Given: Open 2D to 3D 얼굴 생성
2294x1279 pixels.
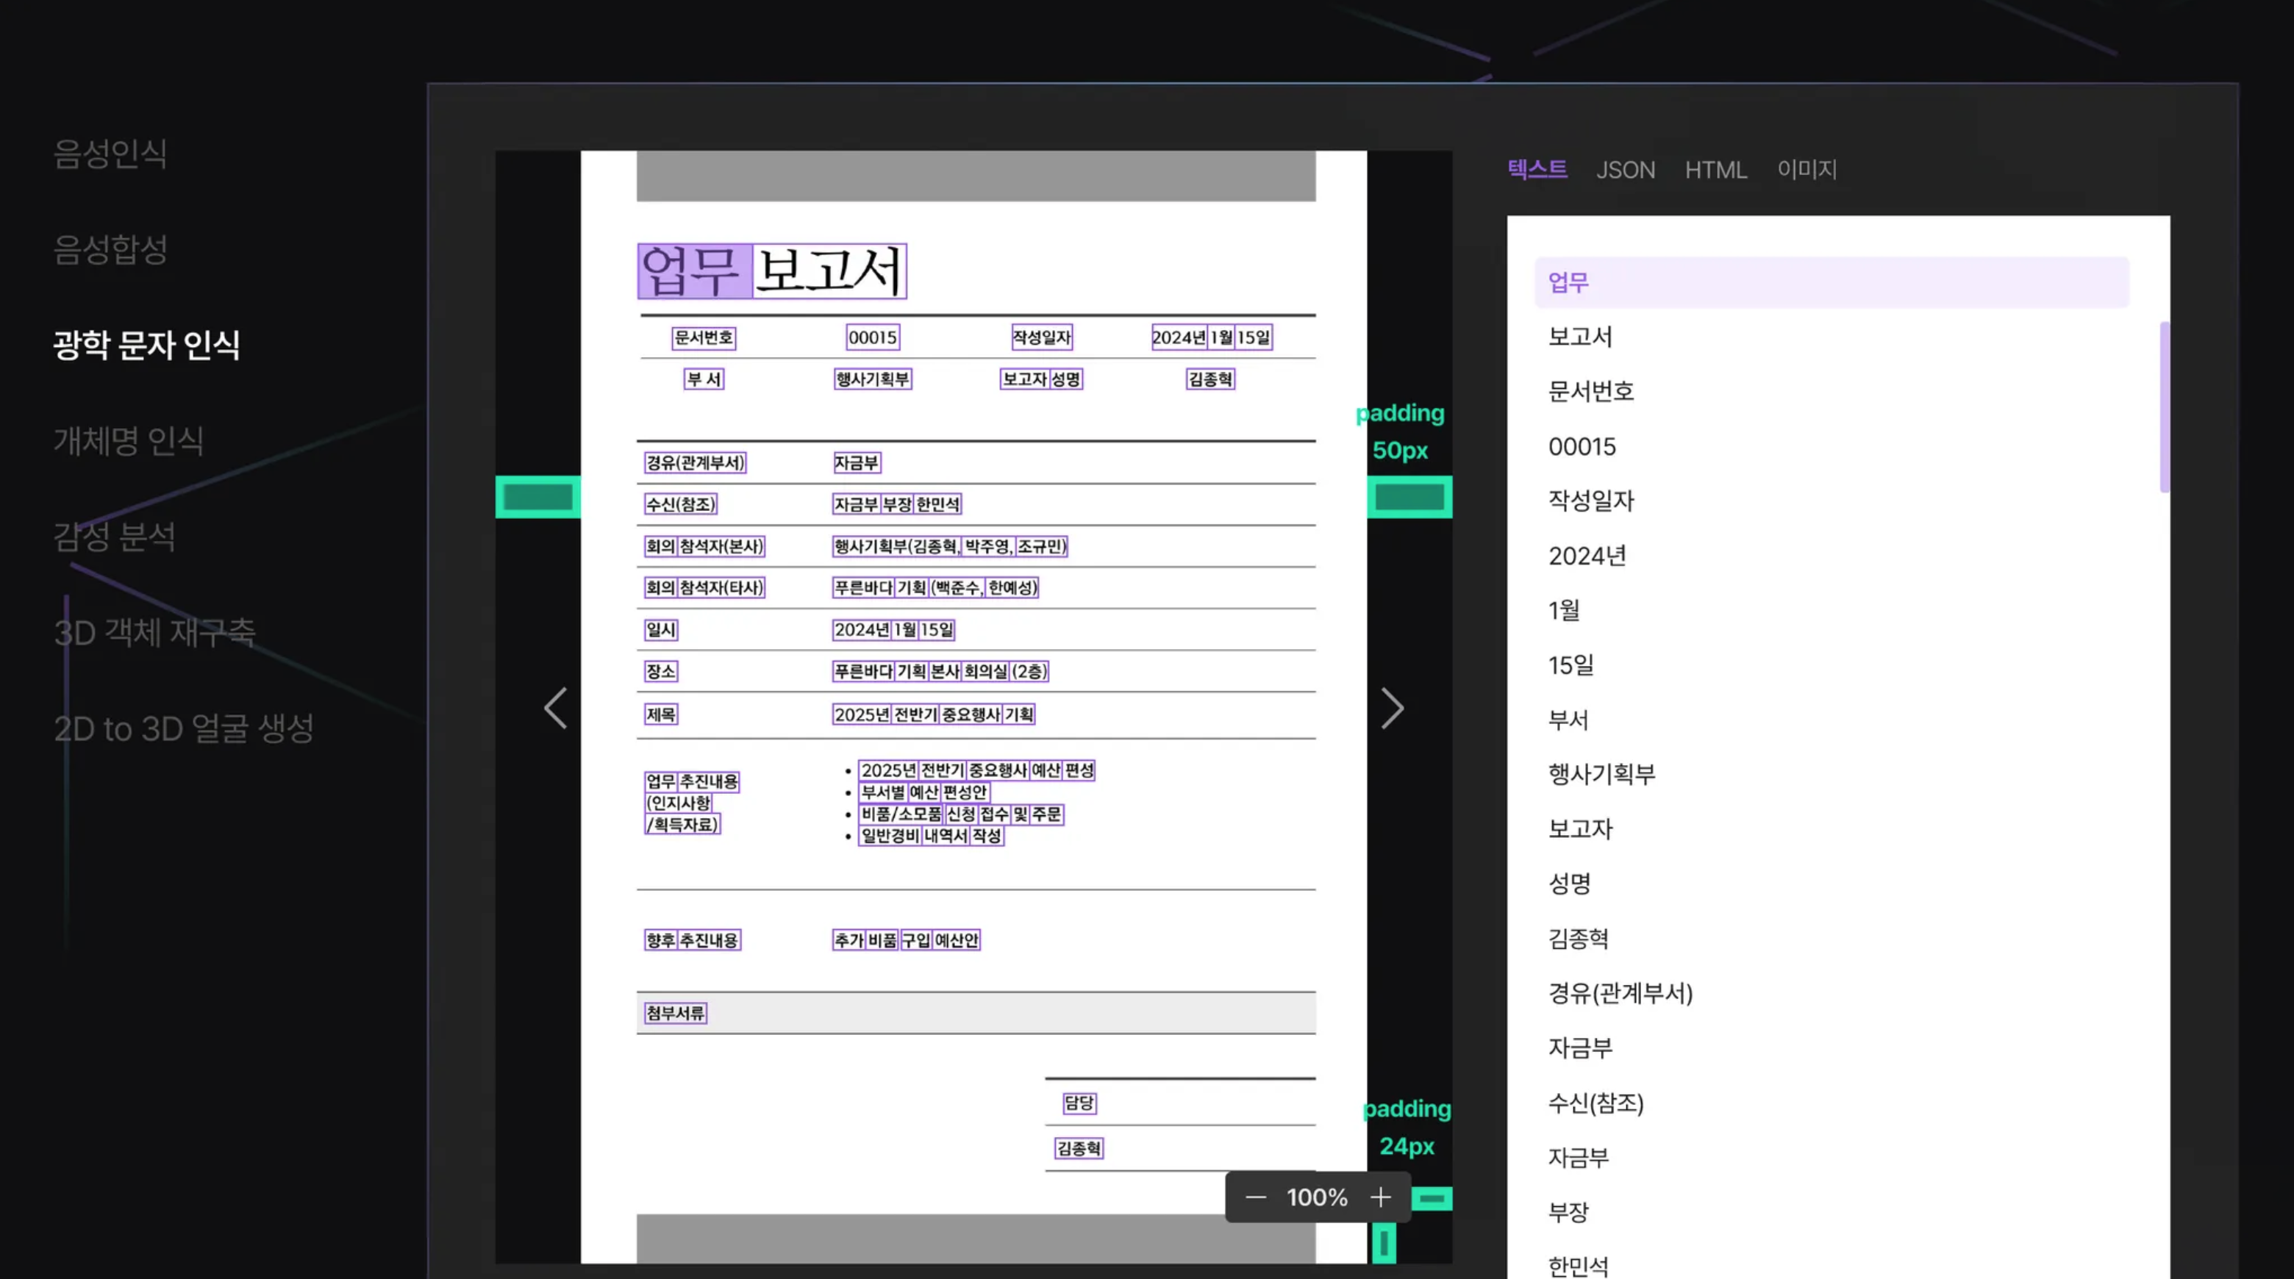Looking at the screenshot, I should (185, 728).
